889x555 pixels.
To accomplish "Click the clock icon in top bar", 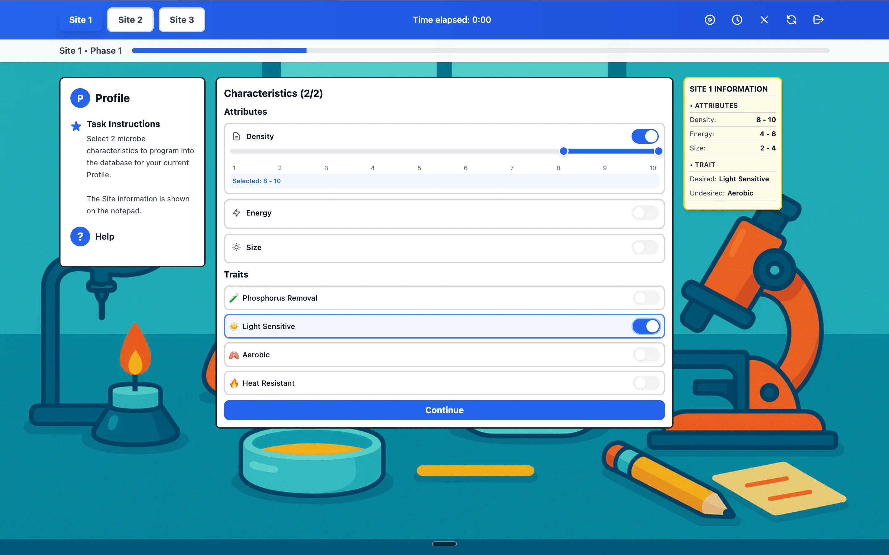I will coord(737,20).
